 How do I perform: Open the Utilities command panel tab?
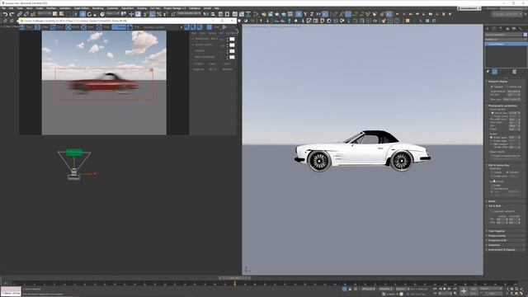[x=521, y=29]
